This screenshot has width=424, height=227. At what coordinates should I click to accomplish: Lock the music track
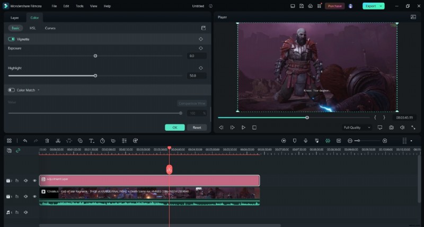pos(17,212)
